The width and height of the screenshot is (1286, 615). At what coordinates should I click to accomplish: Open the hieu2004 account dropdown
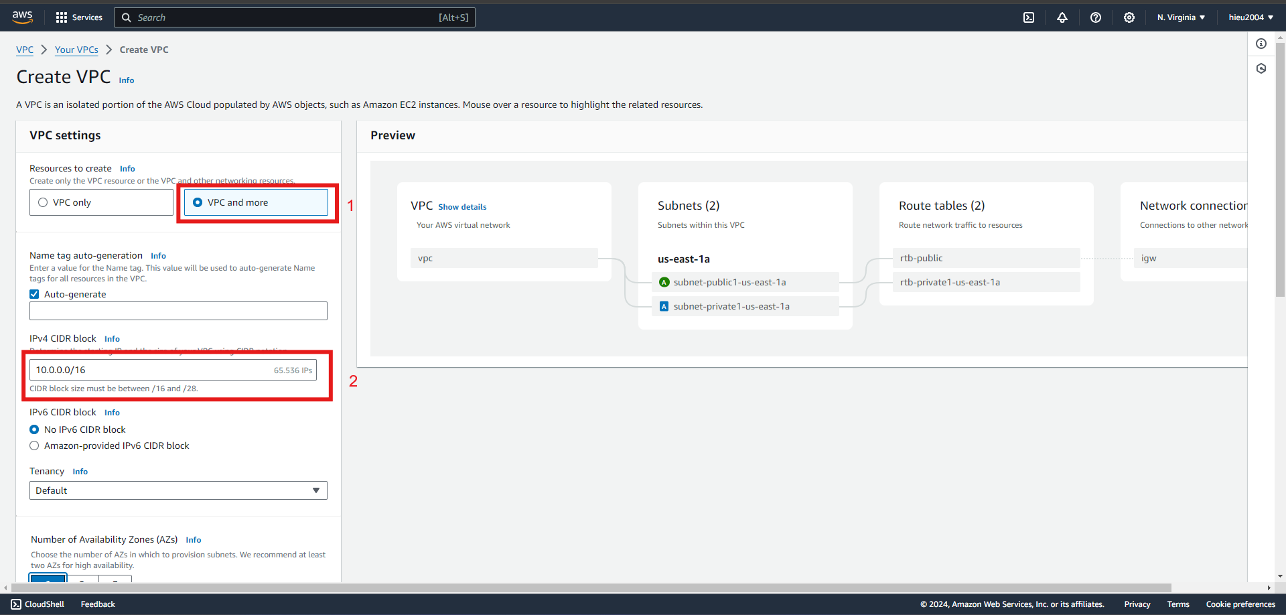pyautogui.click(x=1251, y=17)
